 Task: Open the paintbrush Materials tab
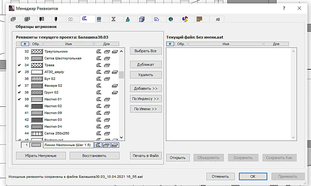pyautogui.click(x=128, y=19)
